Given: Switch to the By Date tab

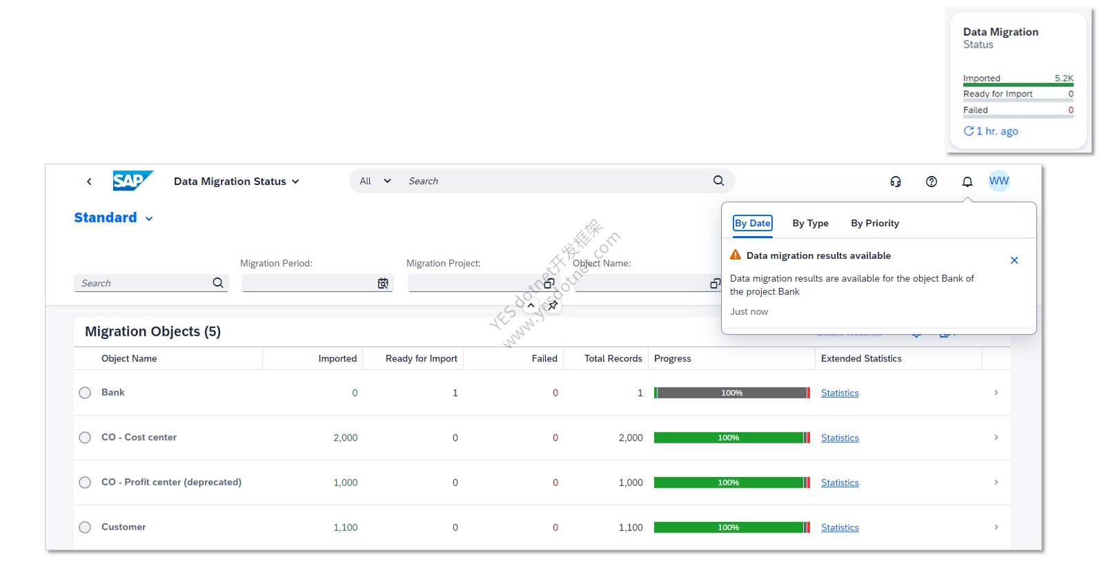Looking at the screenshot, I should point(753,223).
